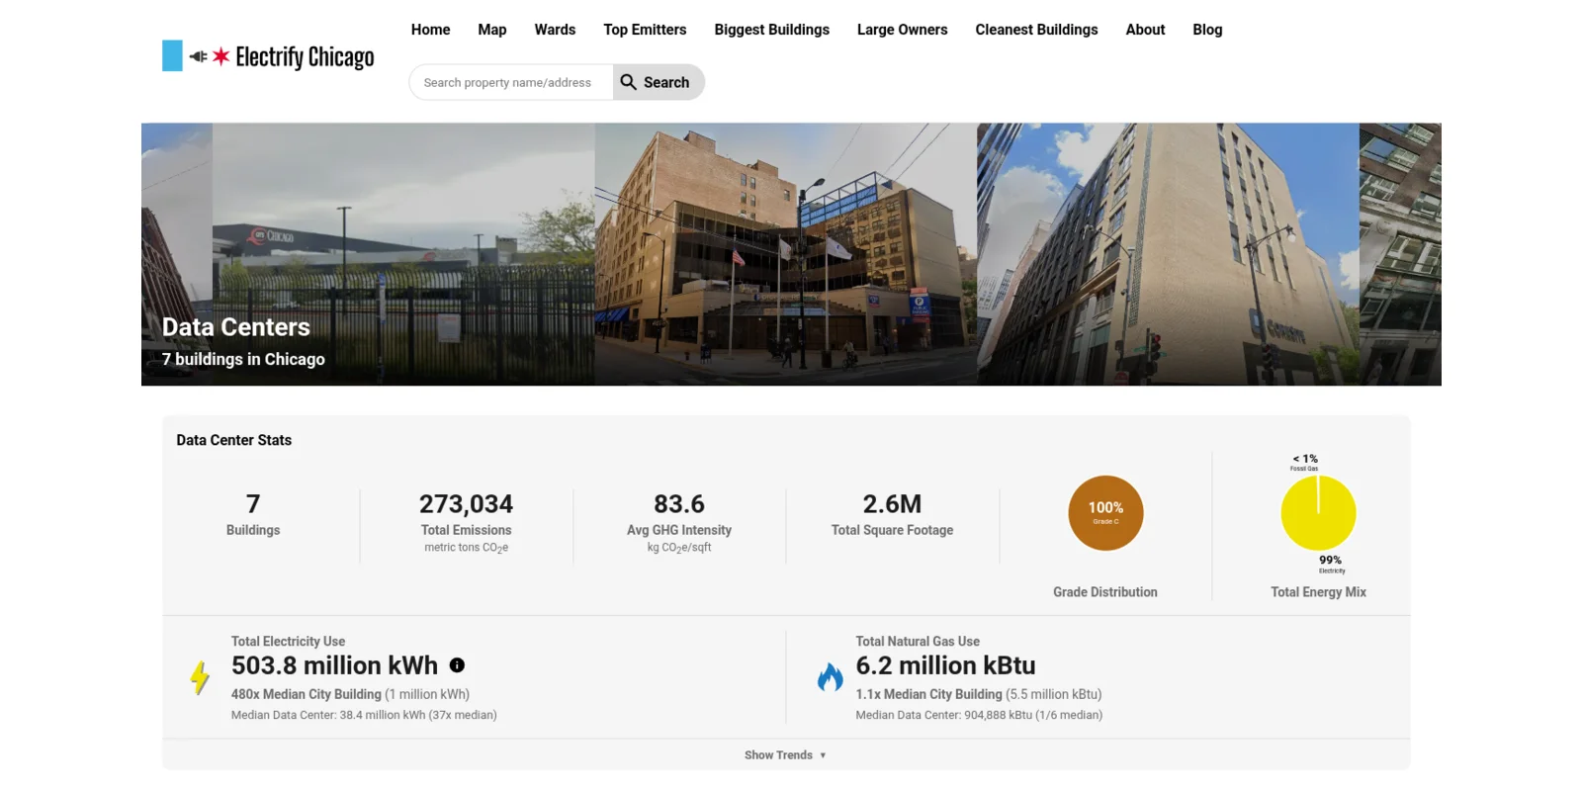1582x791 pixels.
Task: Open the Blog link
Action: click(1207, 30)
